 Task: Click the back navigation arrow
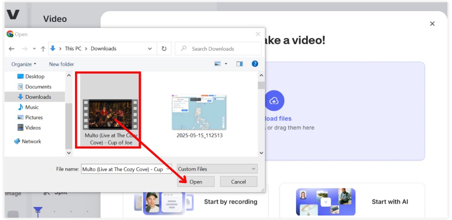(x=12, y=49)
